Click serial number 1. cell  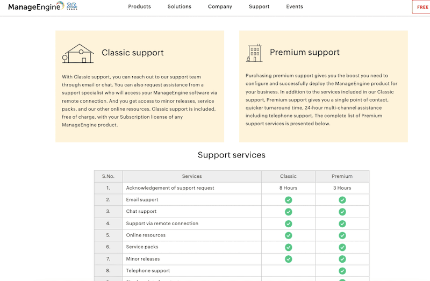tap(109, 188)
